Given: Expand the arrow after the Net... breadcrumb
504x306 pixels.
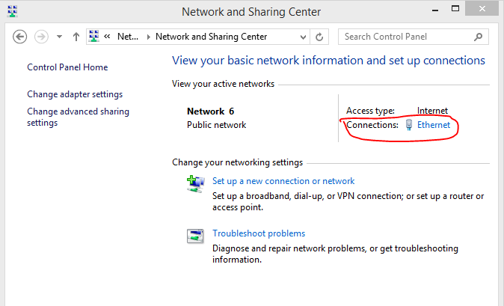Looking at the screenshot, I should tap(147, 37).
